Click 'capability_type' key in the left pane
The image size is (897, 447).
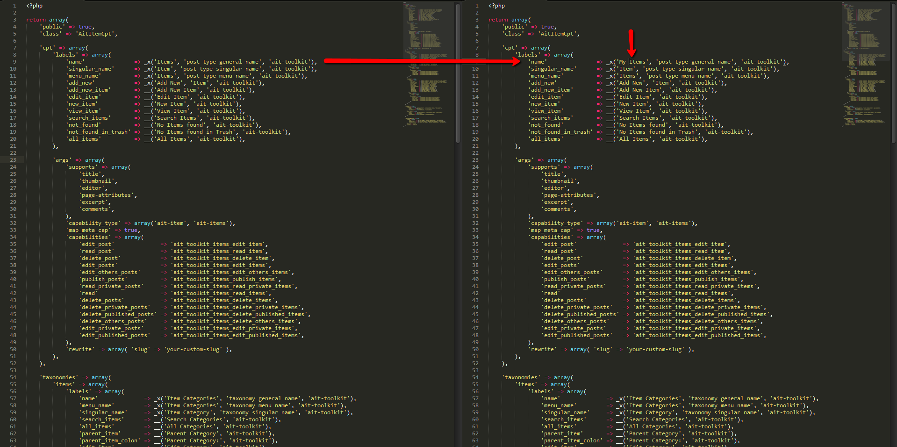pyautogui.click(x=93, y=223)
